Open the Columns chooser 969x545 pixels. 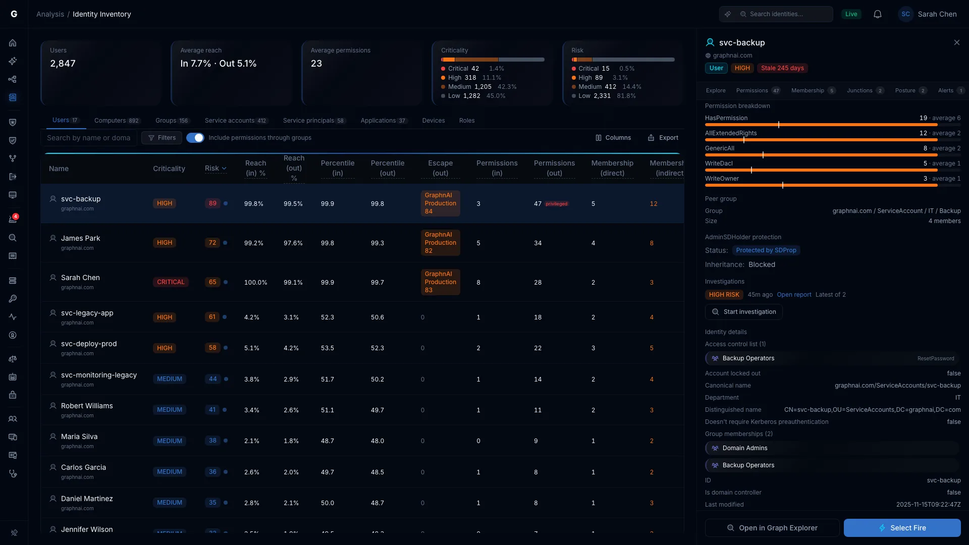(x=613, y=138)
